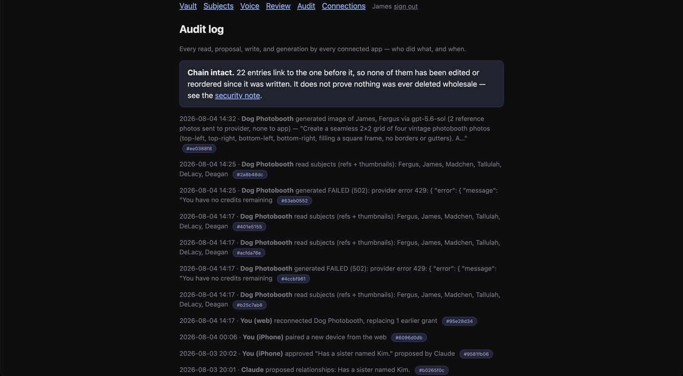Sign out of James's account

(x=406, y=6)
